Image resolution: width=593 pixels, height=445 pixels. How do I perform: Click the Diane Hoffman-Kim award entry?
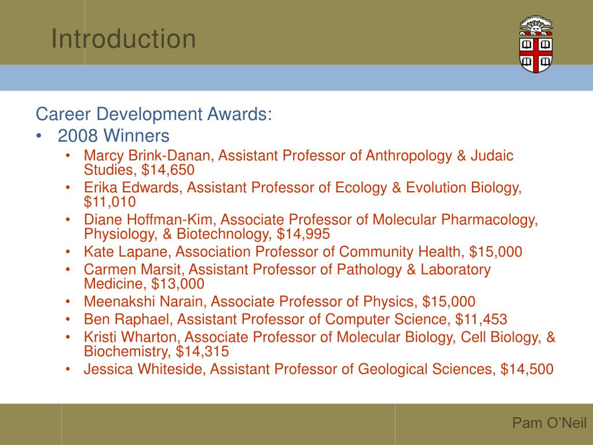tap(310, 227)
